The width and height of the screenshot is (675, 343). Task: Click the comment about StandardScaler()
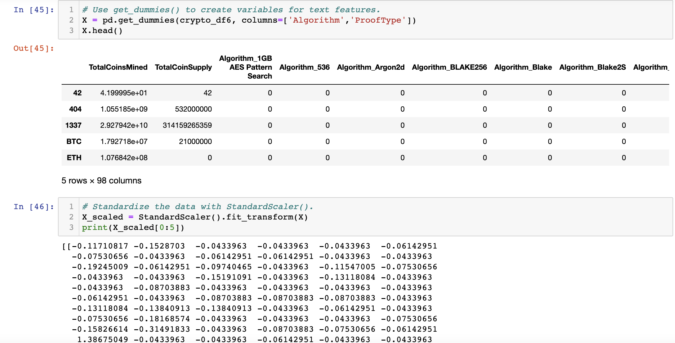coord(198,207)
